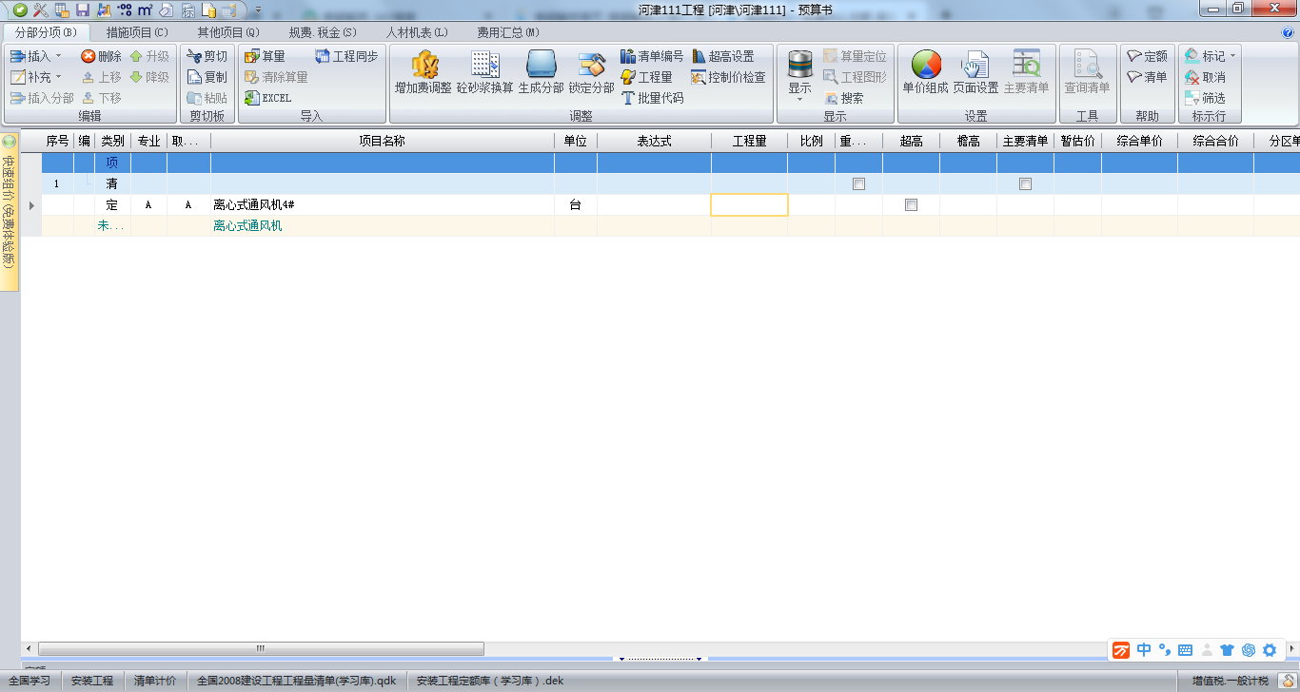The height and width of the screenshot is (692, 1300).
Task: Click 全国学习 in status bar
Action: (x=29, y=681)
